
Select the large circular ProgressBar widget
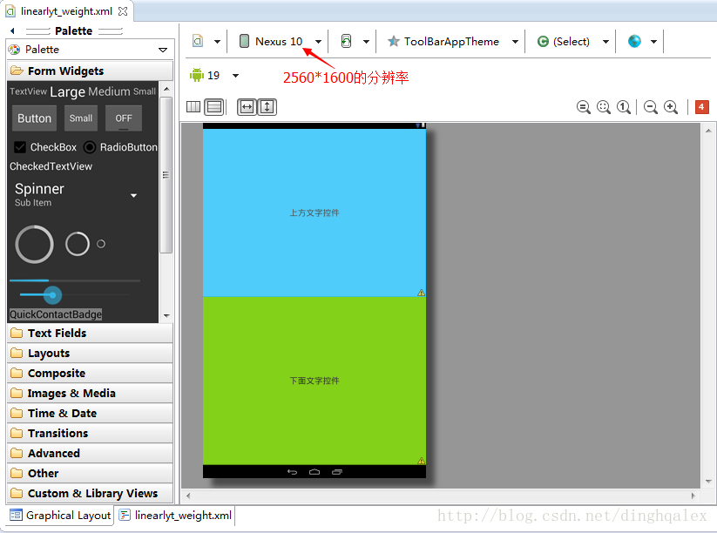tap(34, 244)
